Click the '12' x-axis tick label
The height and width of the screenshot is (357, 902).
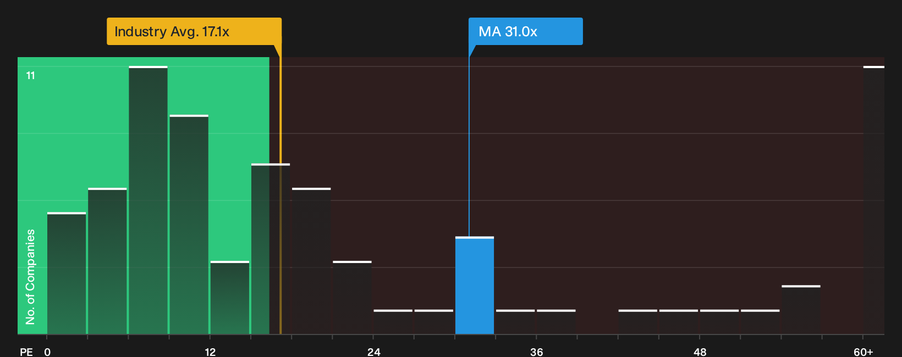click(210, 352)
